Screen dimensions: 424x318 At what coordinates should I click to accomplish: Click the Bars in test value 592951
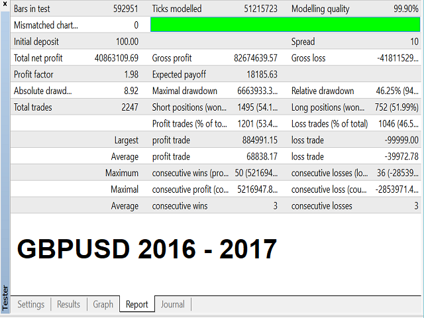125,9
